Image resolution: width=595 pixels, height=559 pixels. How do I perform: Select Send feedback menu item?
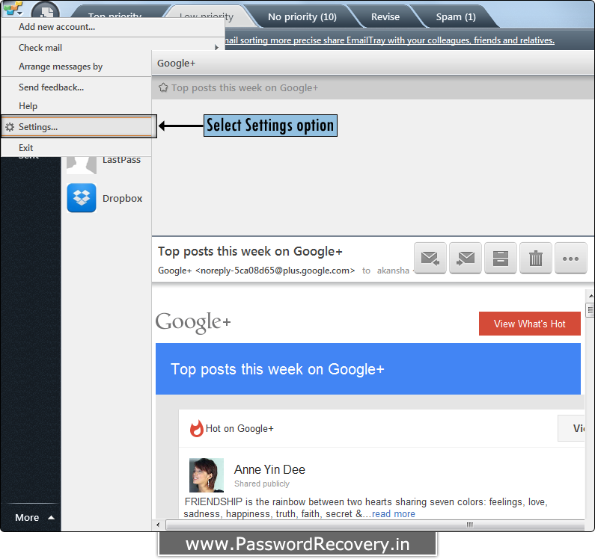(51, 87)
